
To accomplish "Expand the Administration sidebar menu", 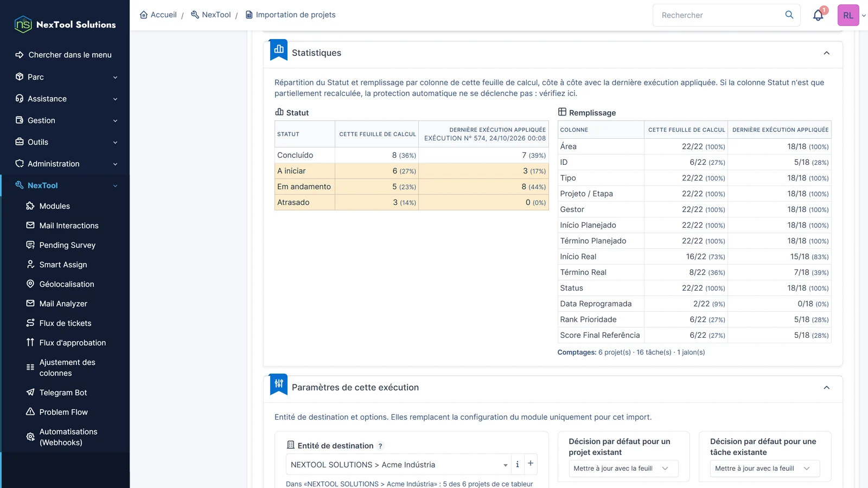I will click(66, 164).
